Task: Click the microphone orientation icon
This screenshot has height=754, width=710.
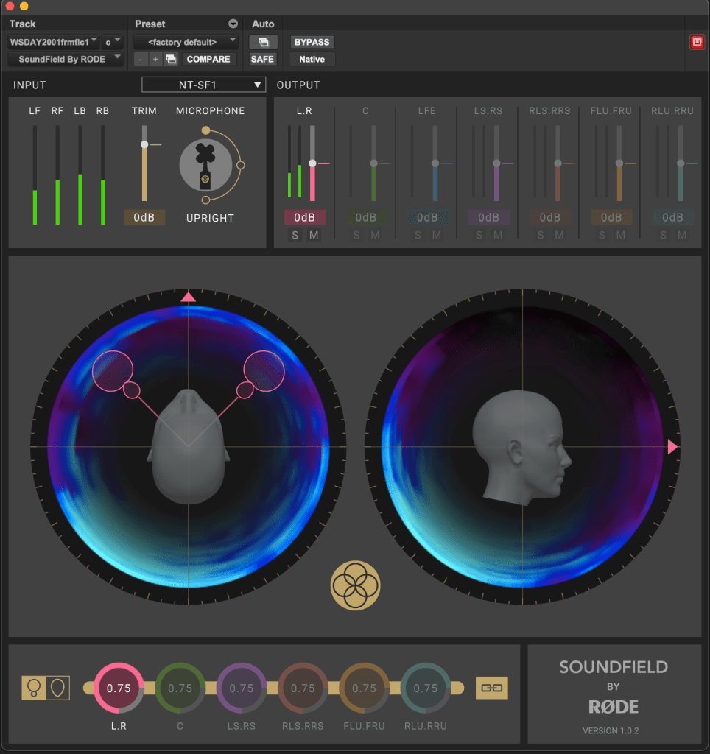Action: (207, 164)
